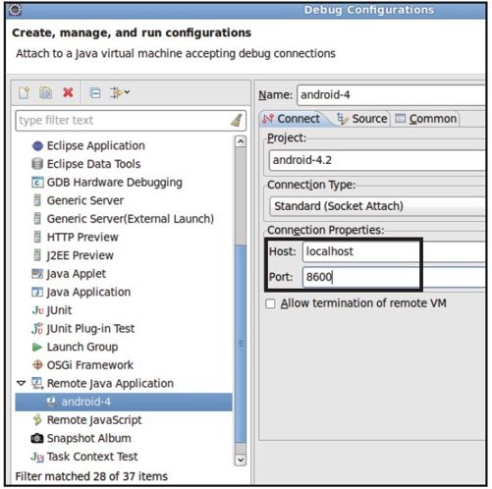Click the scroll down arrow in configuration list

tap(241, 460)
